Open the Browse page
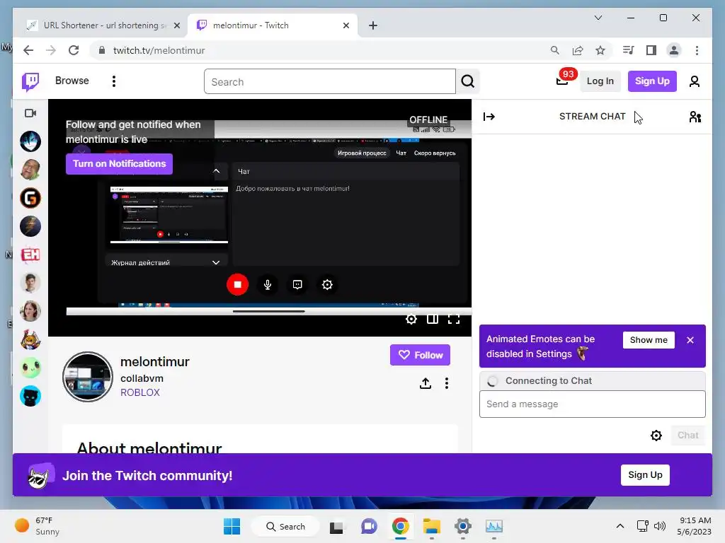The width and height of the screenshot is (725, 543). click(72, 81)
